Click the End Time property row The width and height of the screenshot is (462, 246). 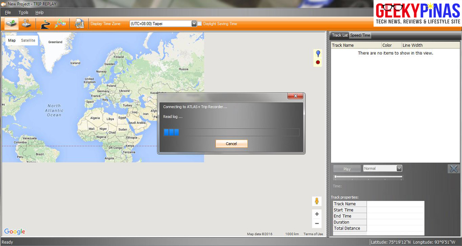[379, 216]
